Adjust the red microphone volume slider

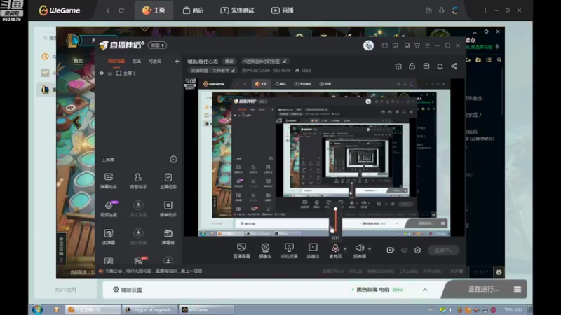pos(335,220)
